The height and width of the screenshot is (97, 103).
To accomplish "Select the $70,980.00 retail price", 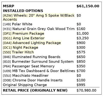I will [87, 90].
